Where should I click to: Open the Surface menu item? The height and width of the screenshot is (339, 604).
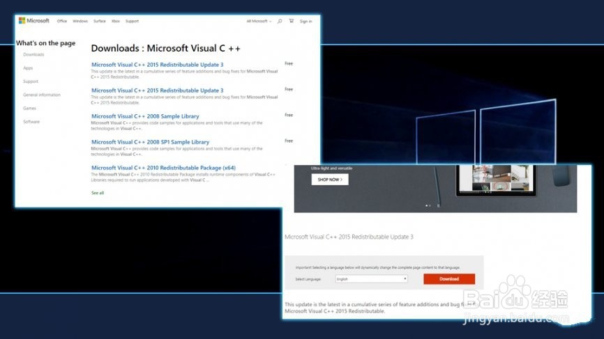click(99, 21)
